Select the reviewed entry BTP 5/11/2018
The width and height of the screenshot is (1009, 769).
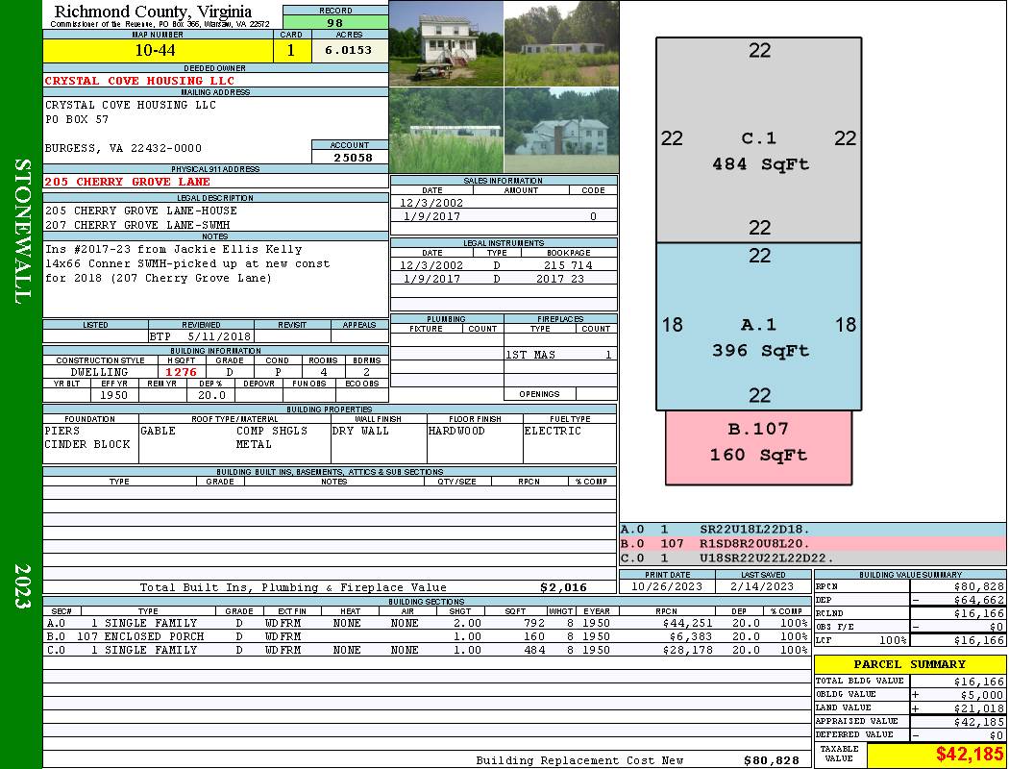[x=201, y=336]
